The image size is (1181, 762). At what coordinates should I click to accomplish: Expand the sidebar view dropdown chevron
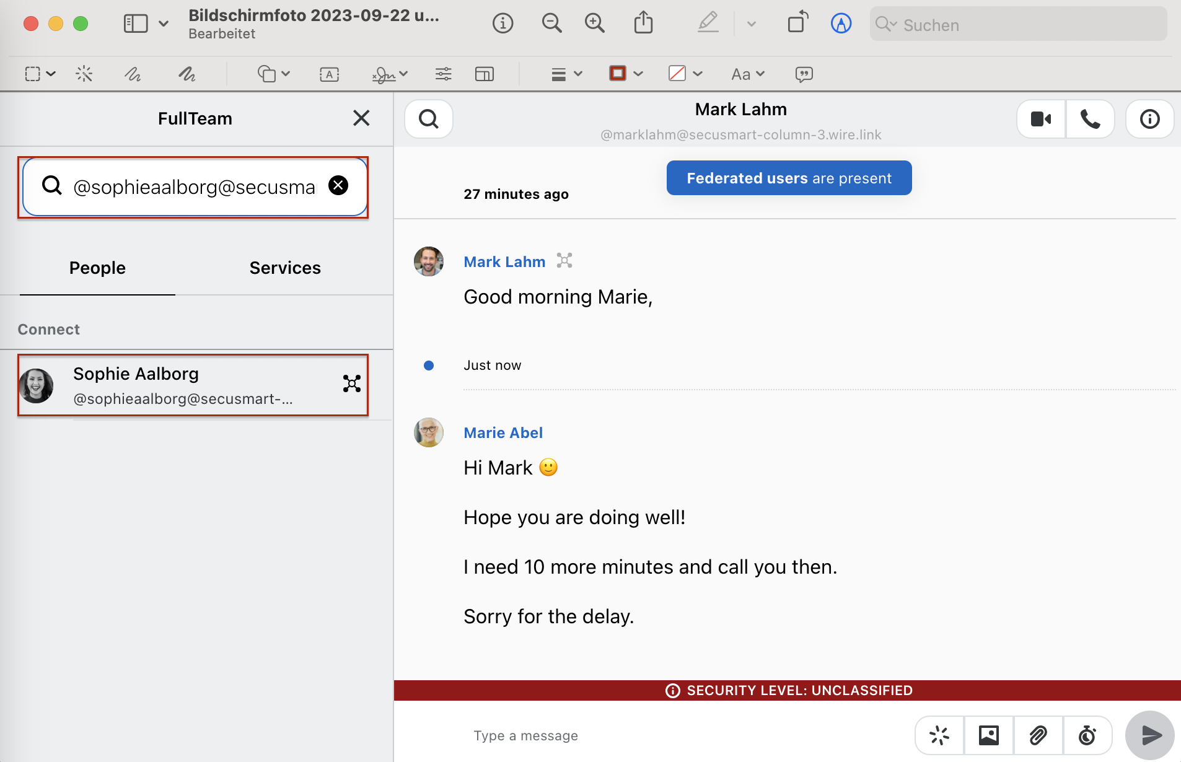point(164,24)
